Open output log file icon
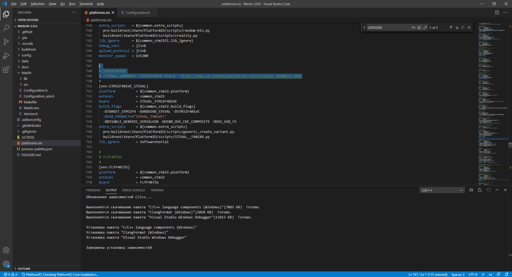This screenshot has width=512, height=277. point(488,190)
